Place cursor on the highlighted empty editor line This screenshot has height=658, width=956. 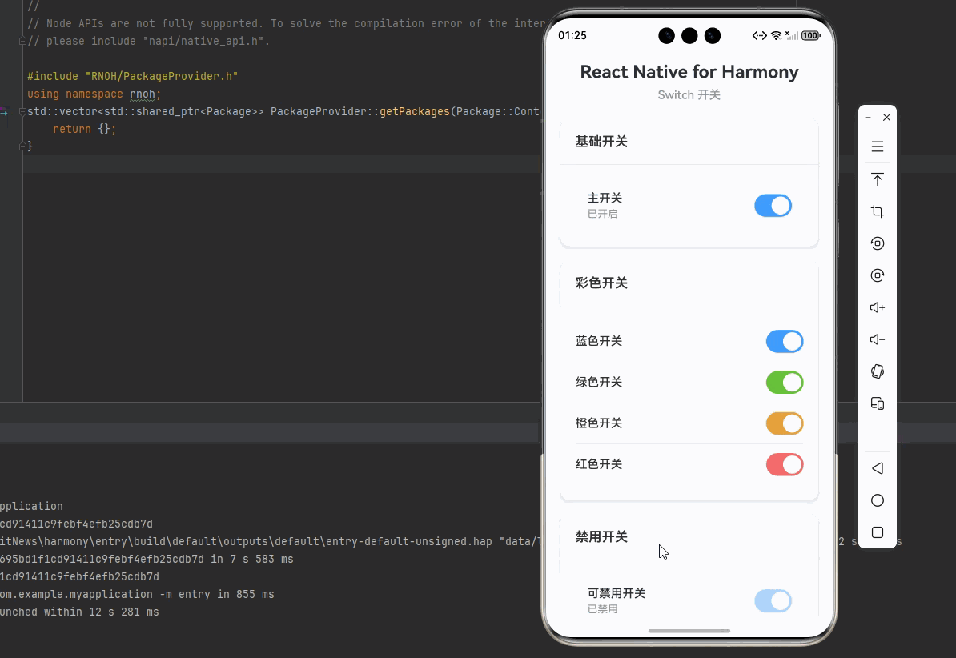280,164
